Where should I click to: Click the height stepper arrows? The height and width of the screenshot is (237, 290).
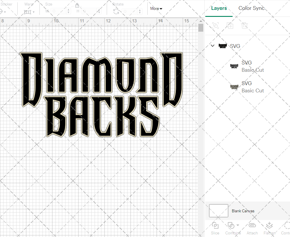99,11
